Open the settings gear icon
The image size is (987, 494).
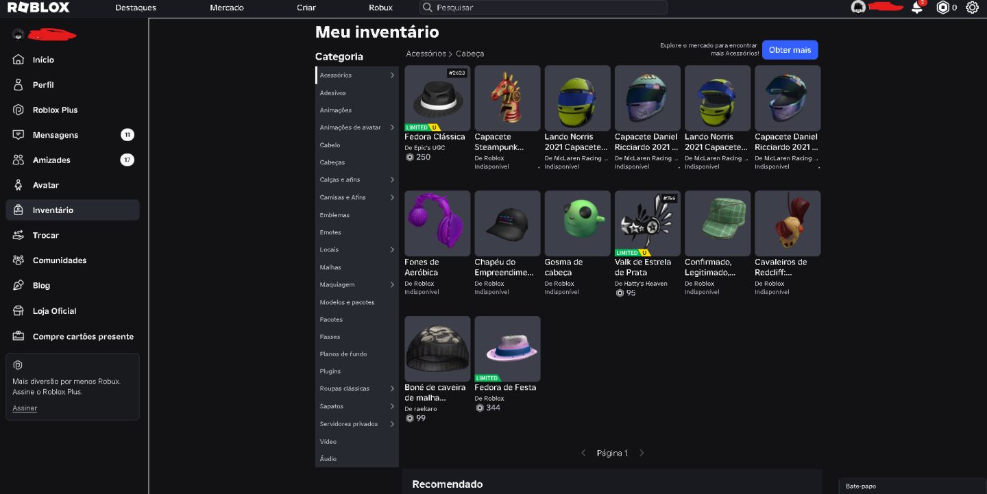tap(972, 8)
